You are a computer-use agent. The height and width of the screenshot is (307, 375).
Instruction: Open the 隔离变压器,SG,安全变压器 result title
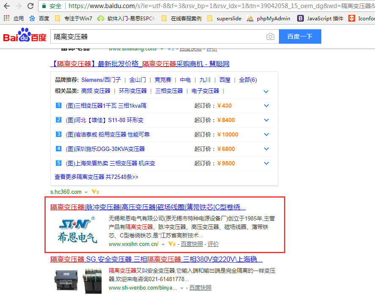pos(157,260)
